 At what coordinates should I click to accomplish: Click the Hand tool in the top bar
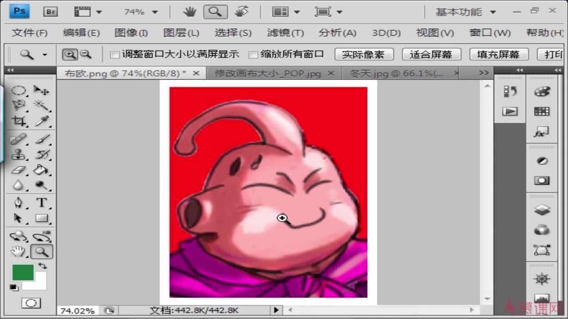190,12
